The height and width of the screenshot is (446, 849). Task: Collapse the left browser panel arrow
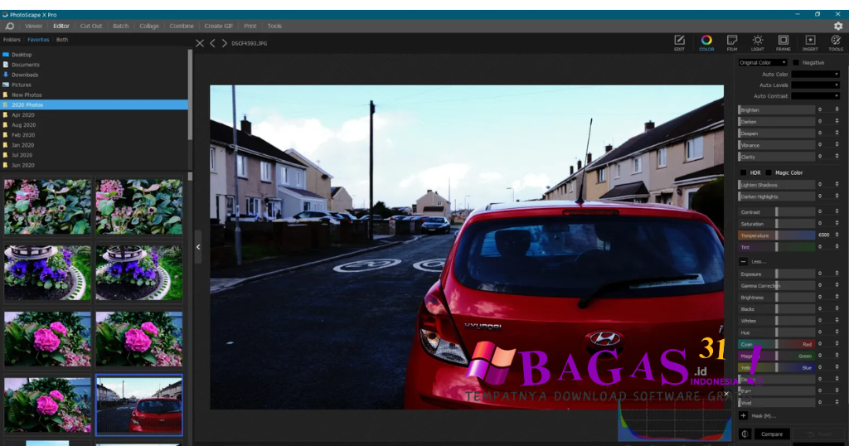point(198,247)
